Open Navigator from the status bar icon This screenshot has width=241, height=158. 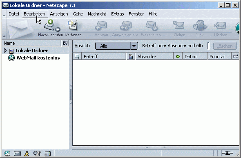pos(7,153)
